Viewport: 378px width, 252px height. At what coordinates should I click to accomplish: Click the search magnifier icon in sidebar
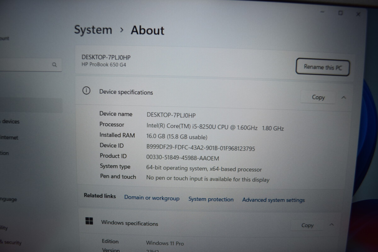pos(54,65)
